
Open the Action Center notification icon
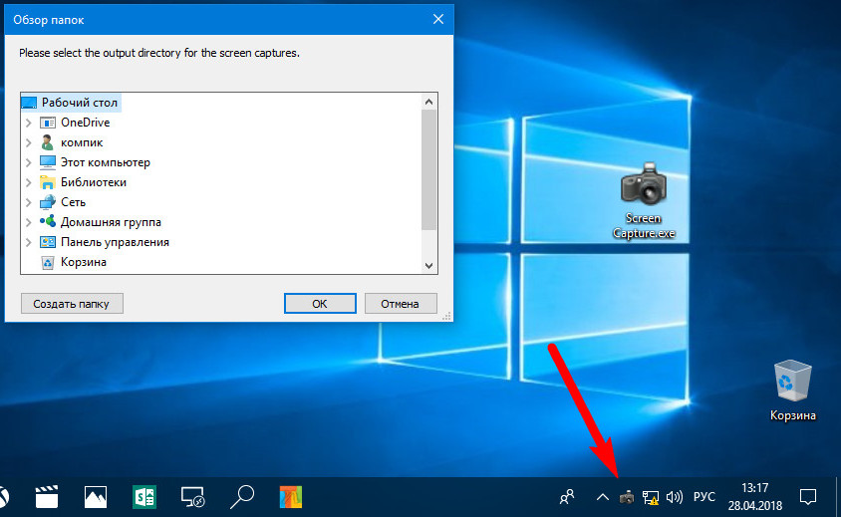tap(808, 497)
